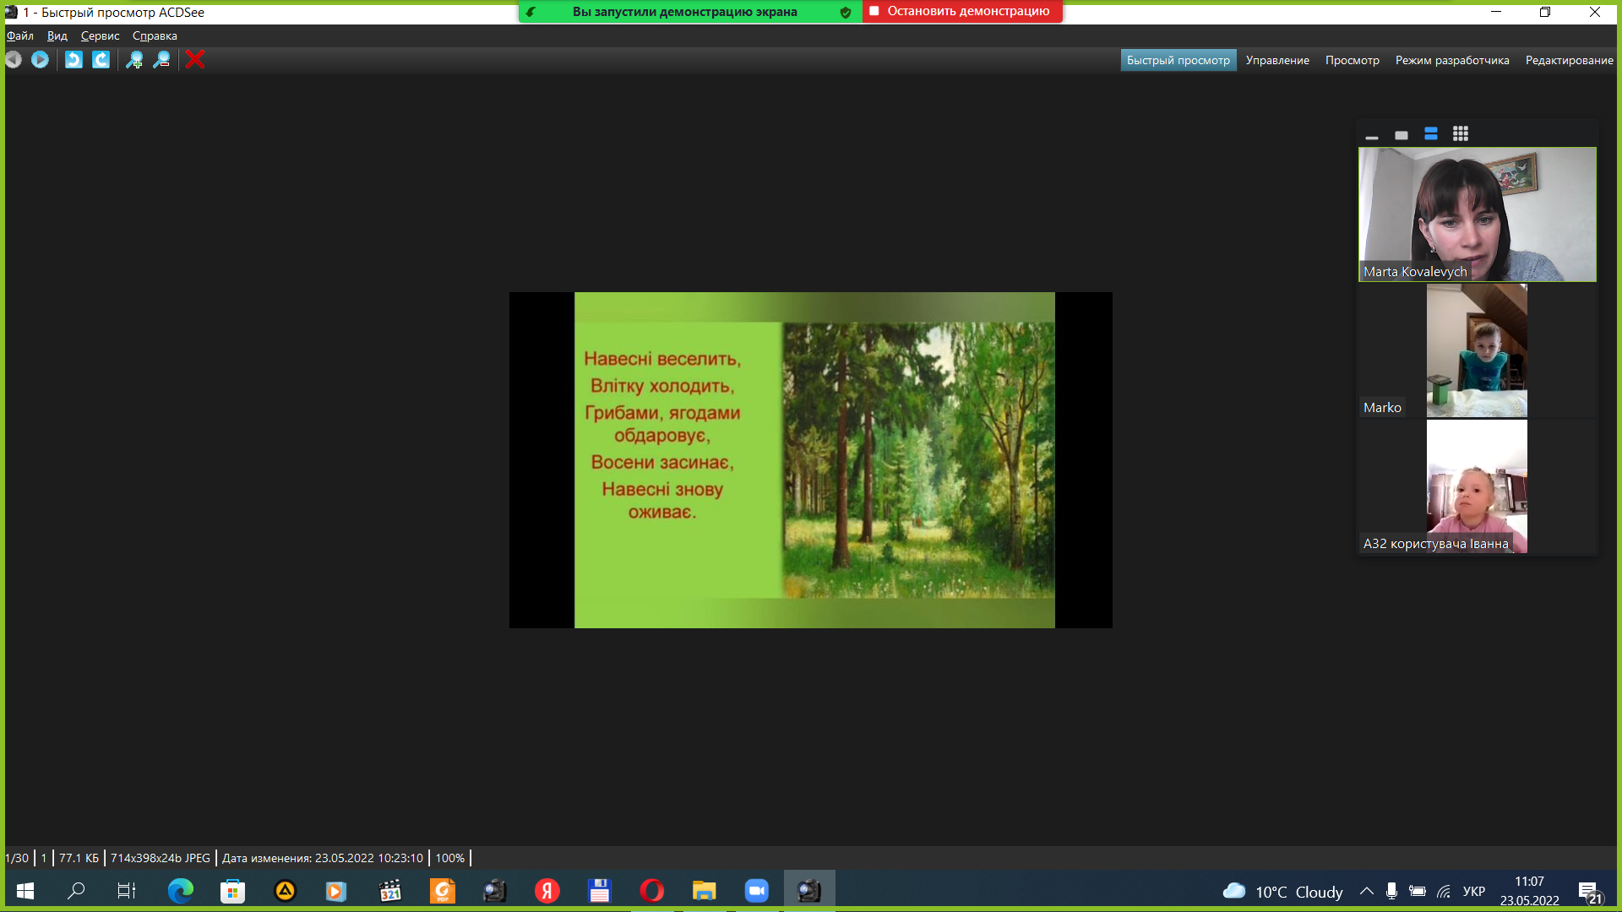The image size is (1622, 912).
Task: Open the Windows Start menu
Action: coord(25,891)
